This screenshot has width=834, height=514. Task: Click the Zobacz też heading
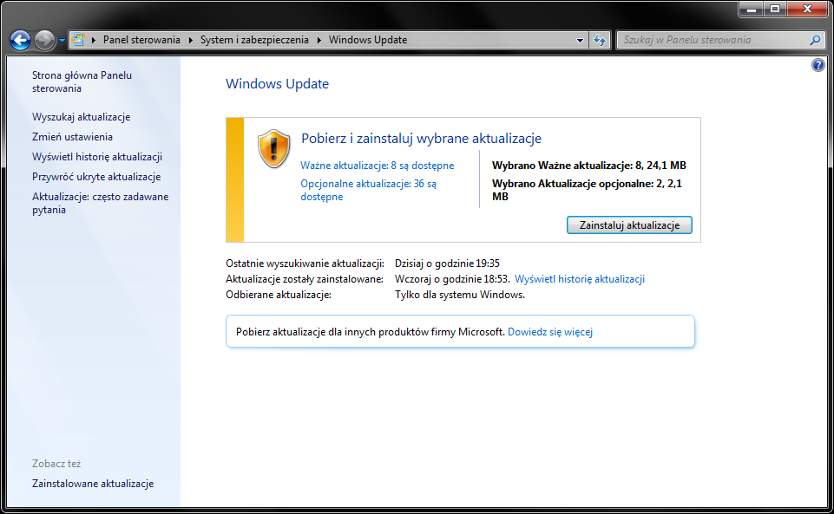(56, 464)
